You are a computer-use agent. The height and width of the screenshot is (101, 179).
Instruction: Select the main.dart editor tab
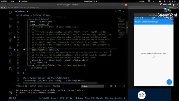point(22,11)
